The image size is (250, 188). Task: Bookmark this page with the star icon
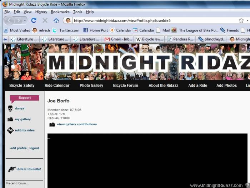click(x=241, y=20)
